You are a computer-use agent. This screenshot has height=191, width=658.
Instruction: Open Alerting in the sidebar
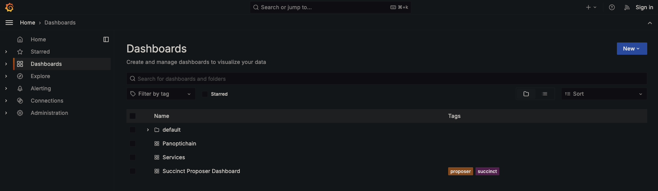(41, 88)
